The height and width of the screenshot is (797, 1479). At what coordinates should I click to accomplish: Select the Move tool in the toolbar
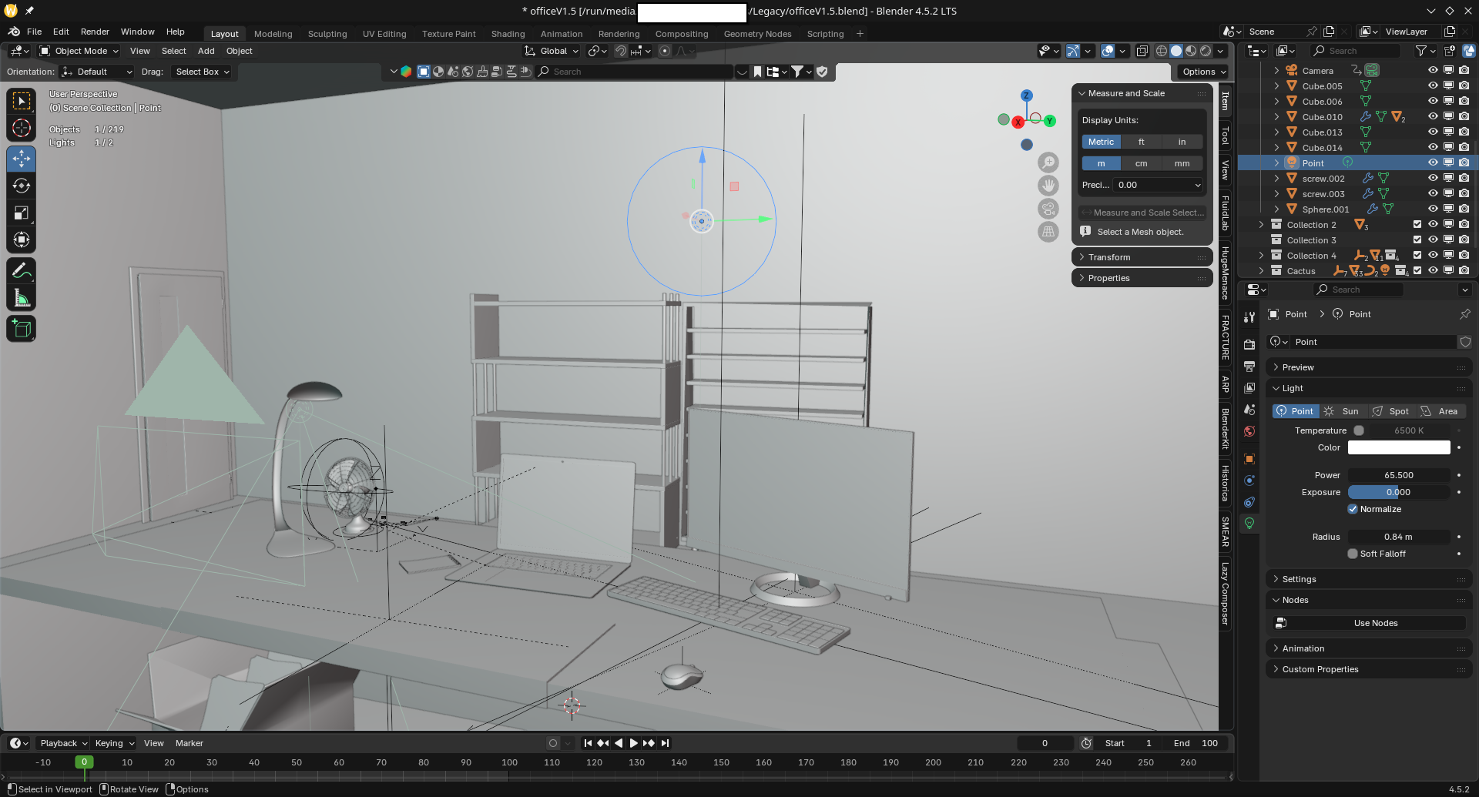[x=22, y=159]
